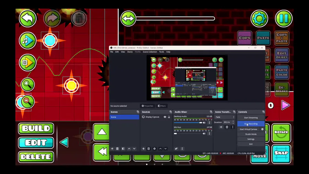Toggle the Display Capture lock icon
Viewport: 309px width, 174px height.
coord(169,117)
